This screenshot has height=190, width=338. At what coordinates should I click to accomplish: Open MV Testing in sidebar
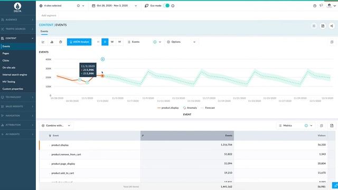click(18, 82)
